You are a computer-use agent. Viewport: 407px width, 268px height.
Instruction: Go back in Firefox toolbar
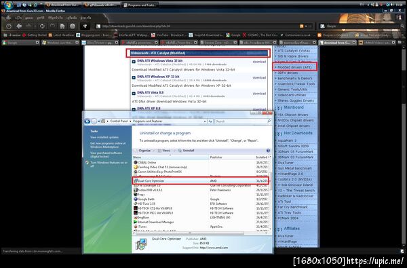tap(19, 26)
